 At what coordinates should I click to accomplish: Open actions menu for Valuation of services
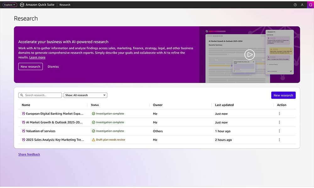coord(279,131)
